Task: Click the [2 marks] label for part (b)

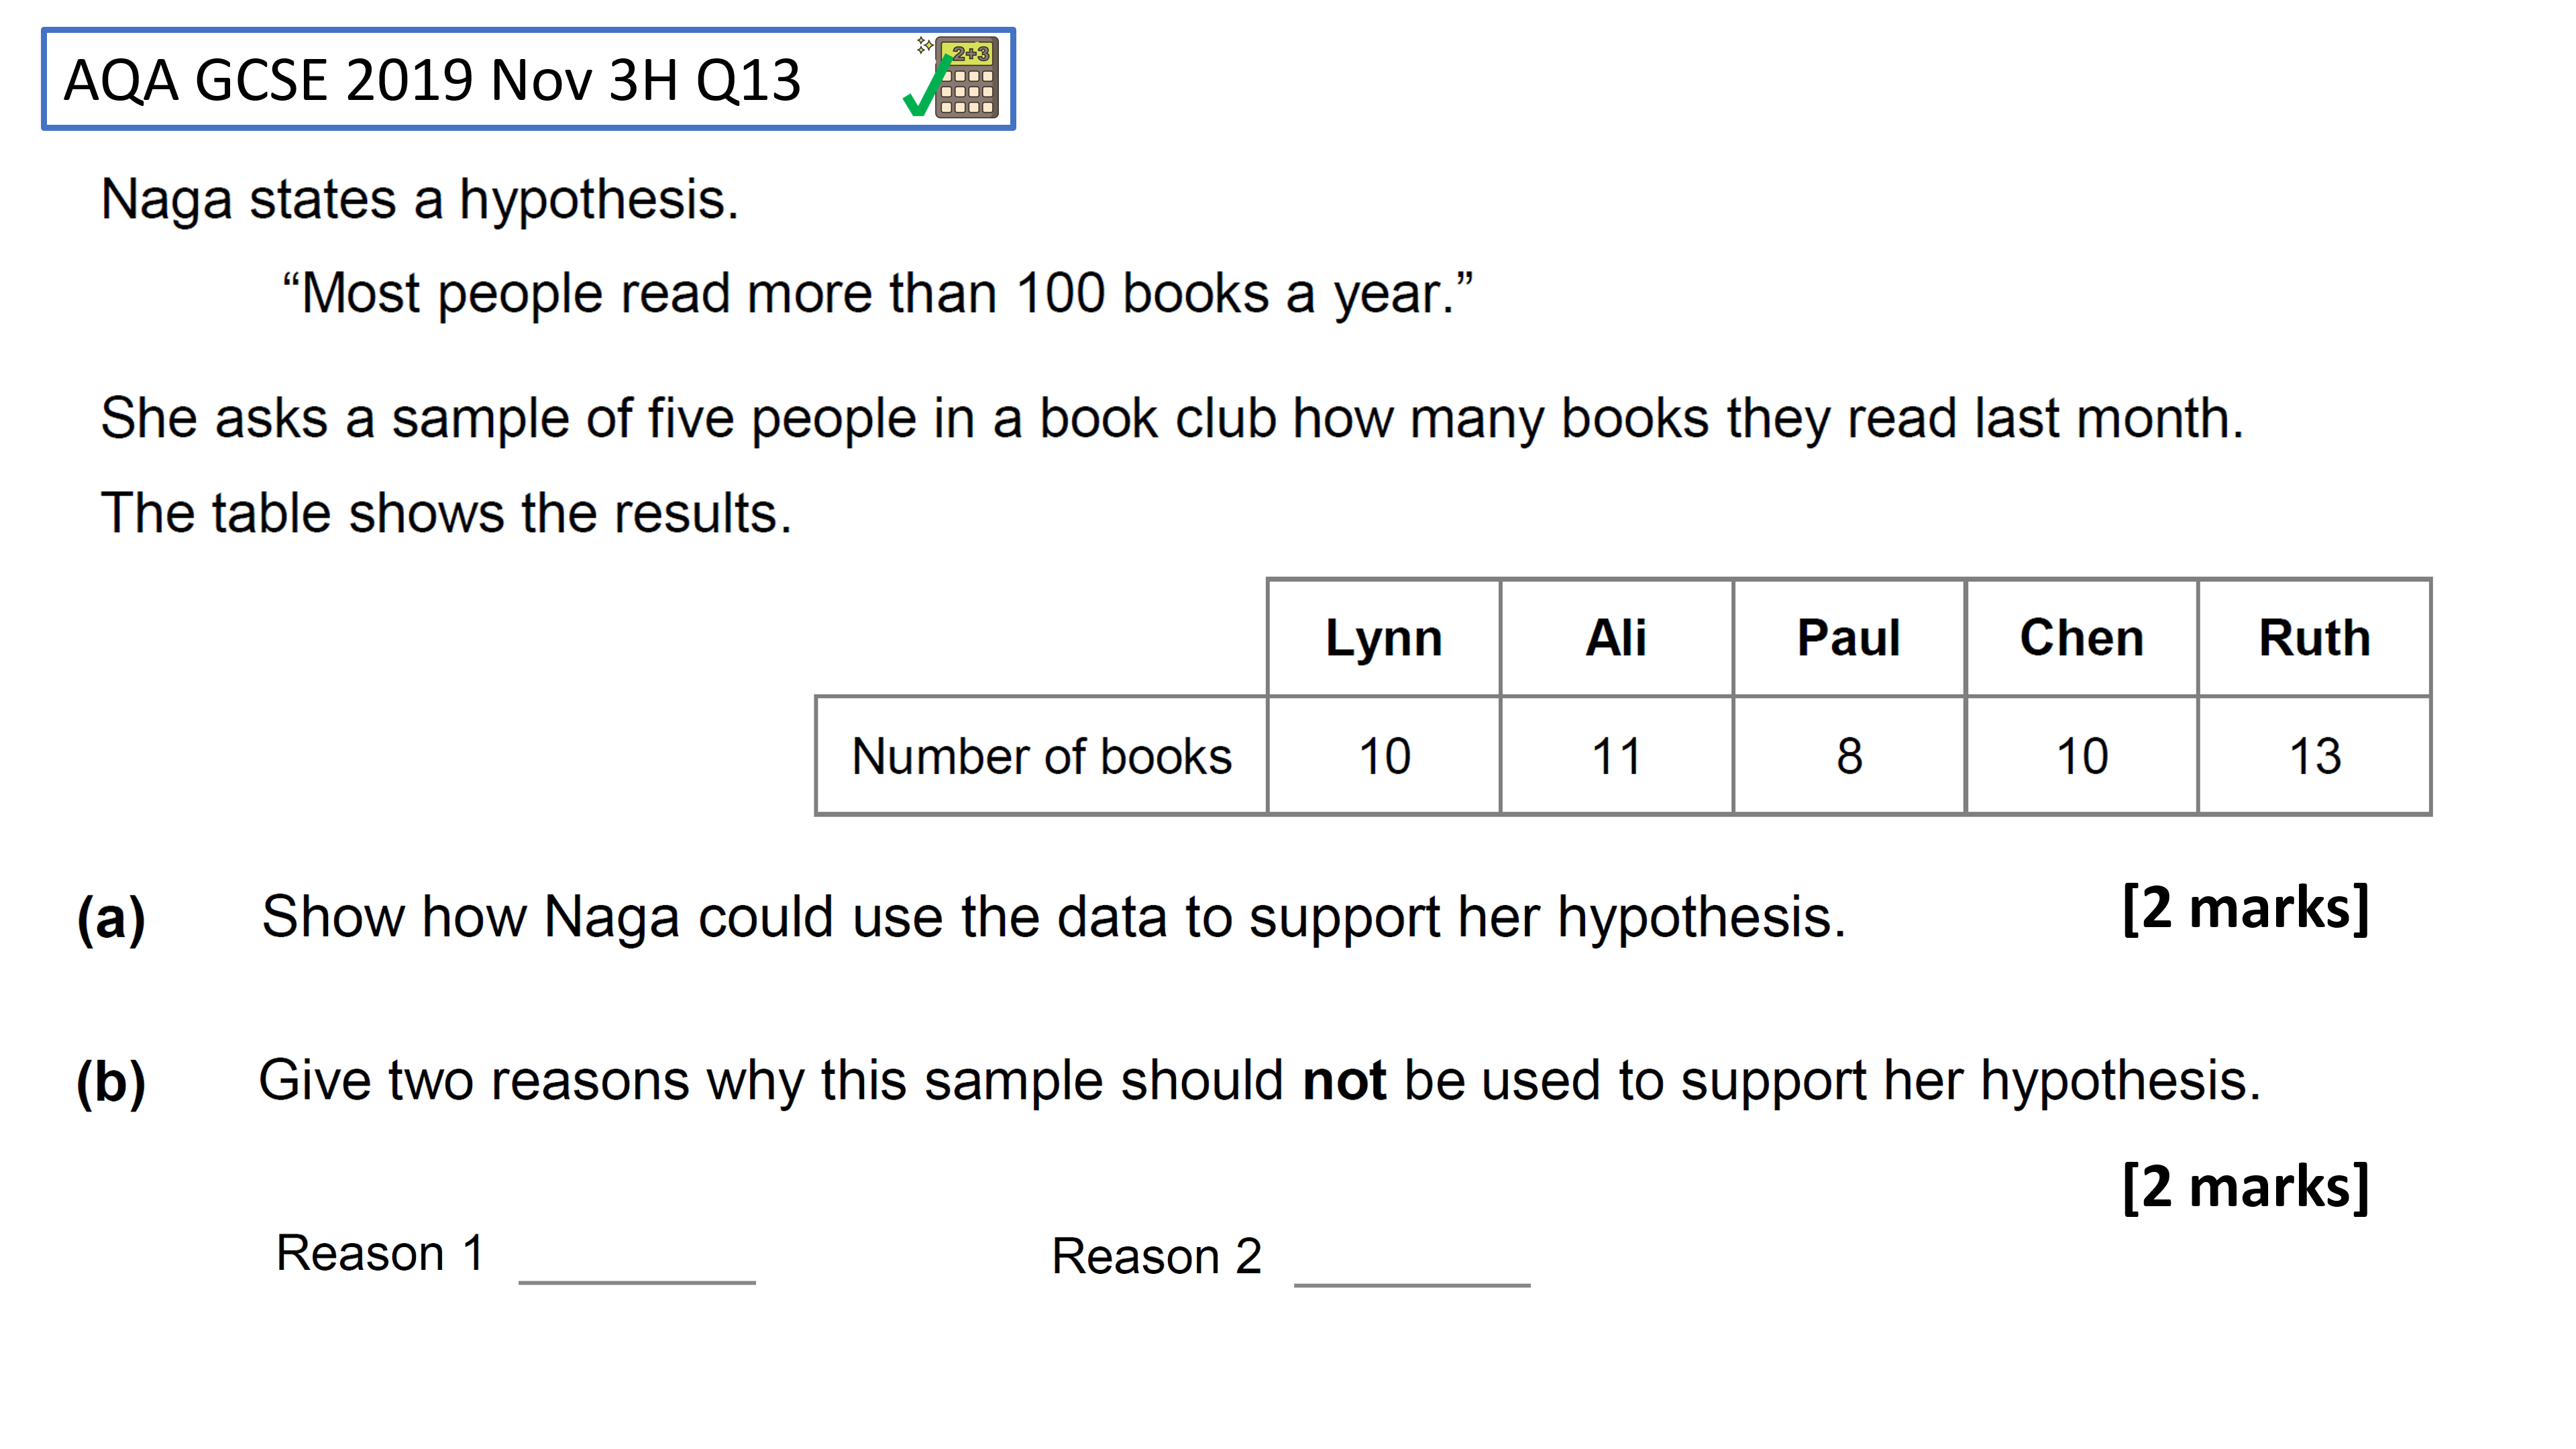Action: click(2245, 1187)
